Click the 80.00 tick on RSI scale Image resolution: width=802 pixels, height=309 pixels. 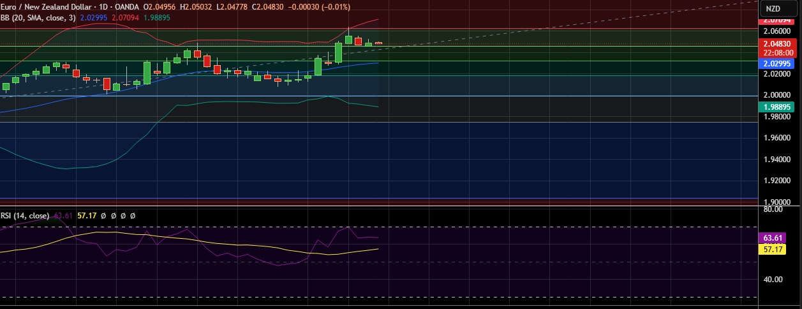[x=772, y=209]
